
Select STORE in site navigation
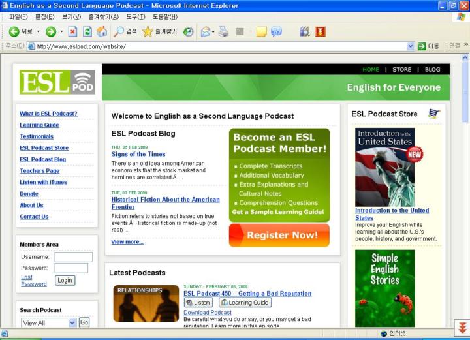point(401,69)
